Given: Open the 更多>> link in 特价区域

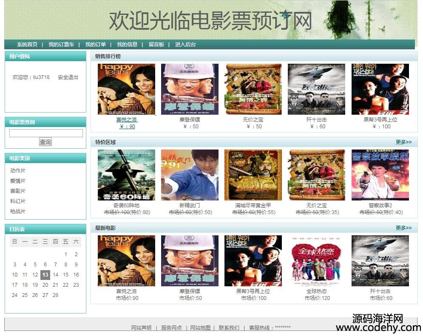Looking at the screenshot, I should point(403,142).
